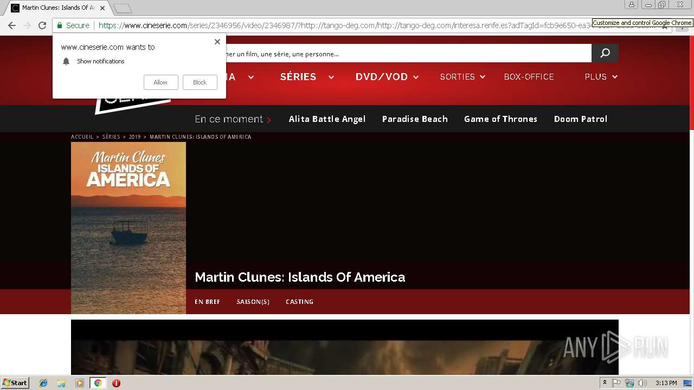Launch Internet Explorer from taskbar
This screenshot has height=390, width=694.
tap(43, 383)
